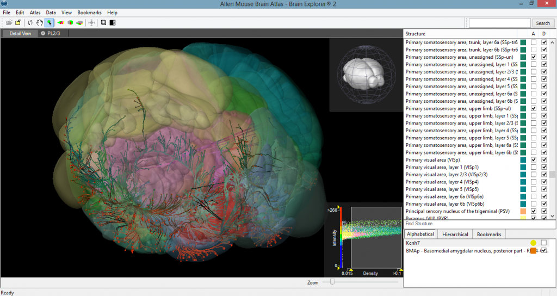Click the black-and-white panel layout icon

point(112,23)
